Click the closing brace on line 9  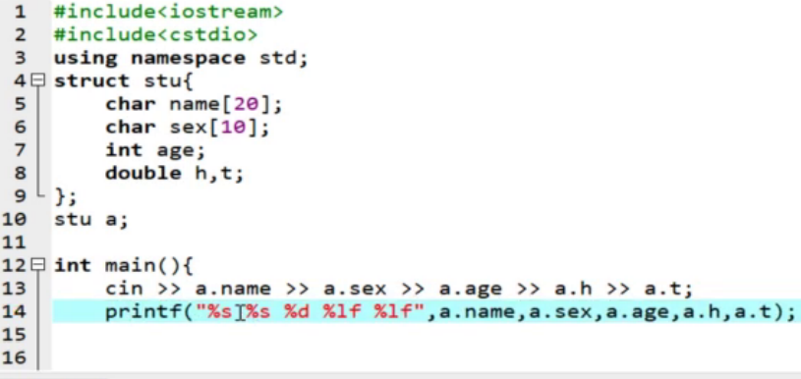click(x=60, y=195)
